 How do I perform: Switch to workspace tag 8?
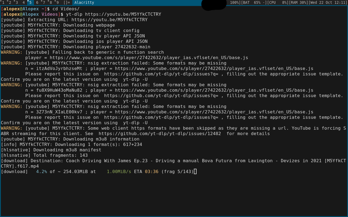tap(51, 2)
